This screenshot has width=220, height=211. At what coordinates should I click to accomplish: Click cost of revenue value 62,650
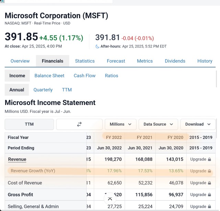(x=114, y=183)
